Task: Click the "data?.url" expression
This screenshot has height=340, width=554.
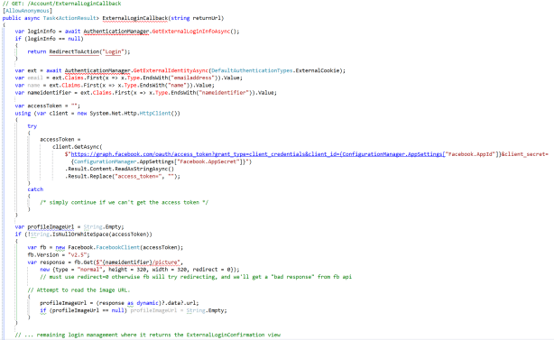Action: tap(181, 303)
